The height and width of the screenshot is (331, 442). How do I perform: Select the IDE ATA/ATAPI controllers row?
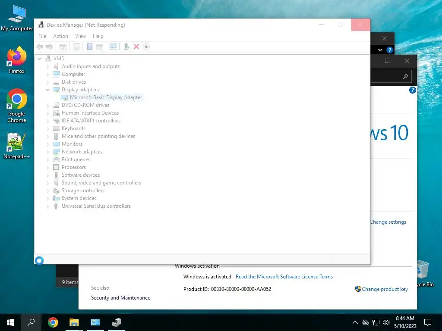(x=91, y=121)
